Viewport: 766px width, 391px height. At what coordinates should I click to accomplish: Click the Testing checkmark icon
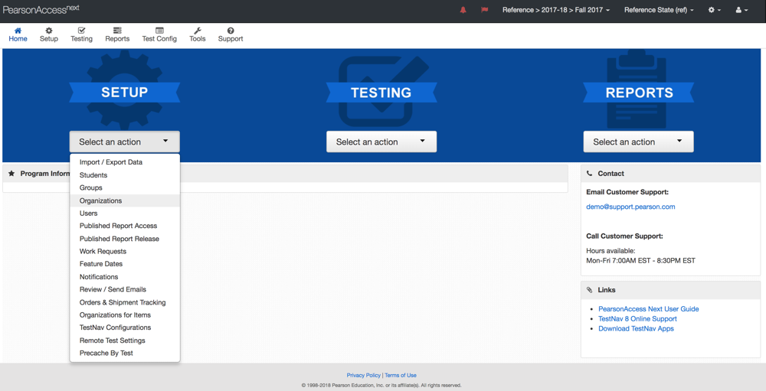tap(81, 31)
